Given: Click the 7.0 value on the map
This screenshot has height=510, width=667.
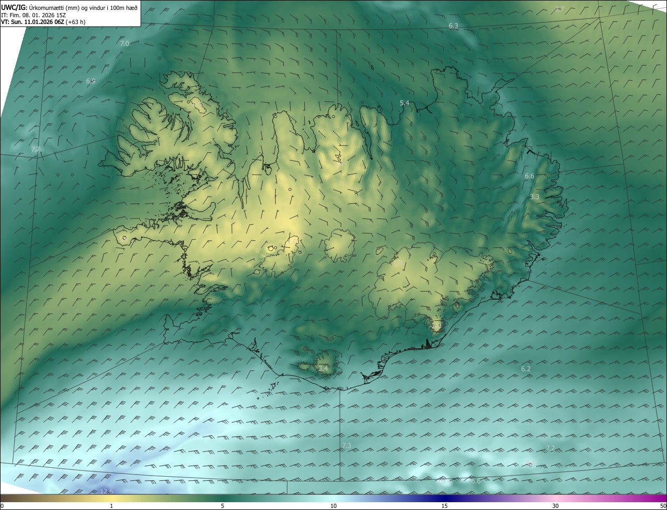Looking at the screenshot, I should 125,44.
